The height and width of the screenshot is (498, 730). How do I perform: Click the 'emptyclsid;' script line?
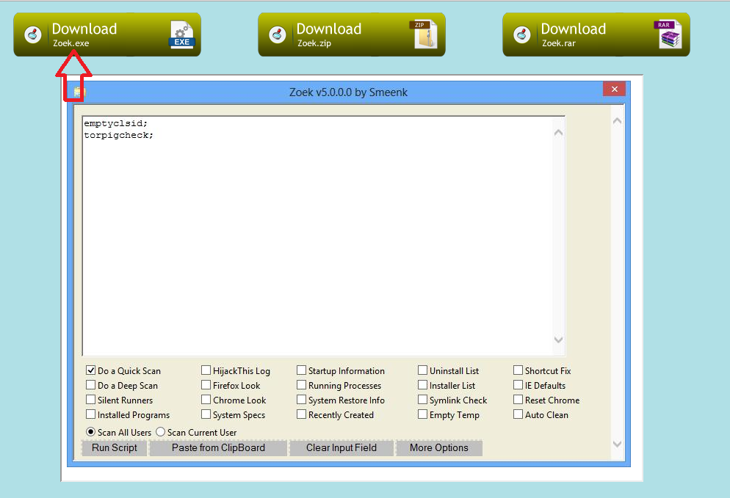[x=116, y=123]
